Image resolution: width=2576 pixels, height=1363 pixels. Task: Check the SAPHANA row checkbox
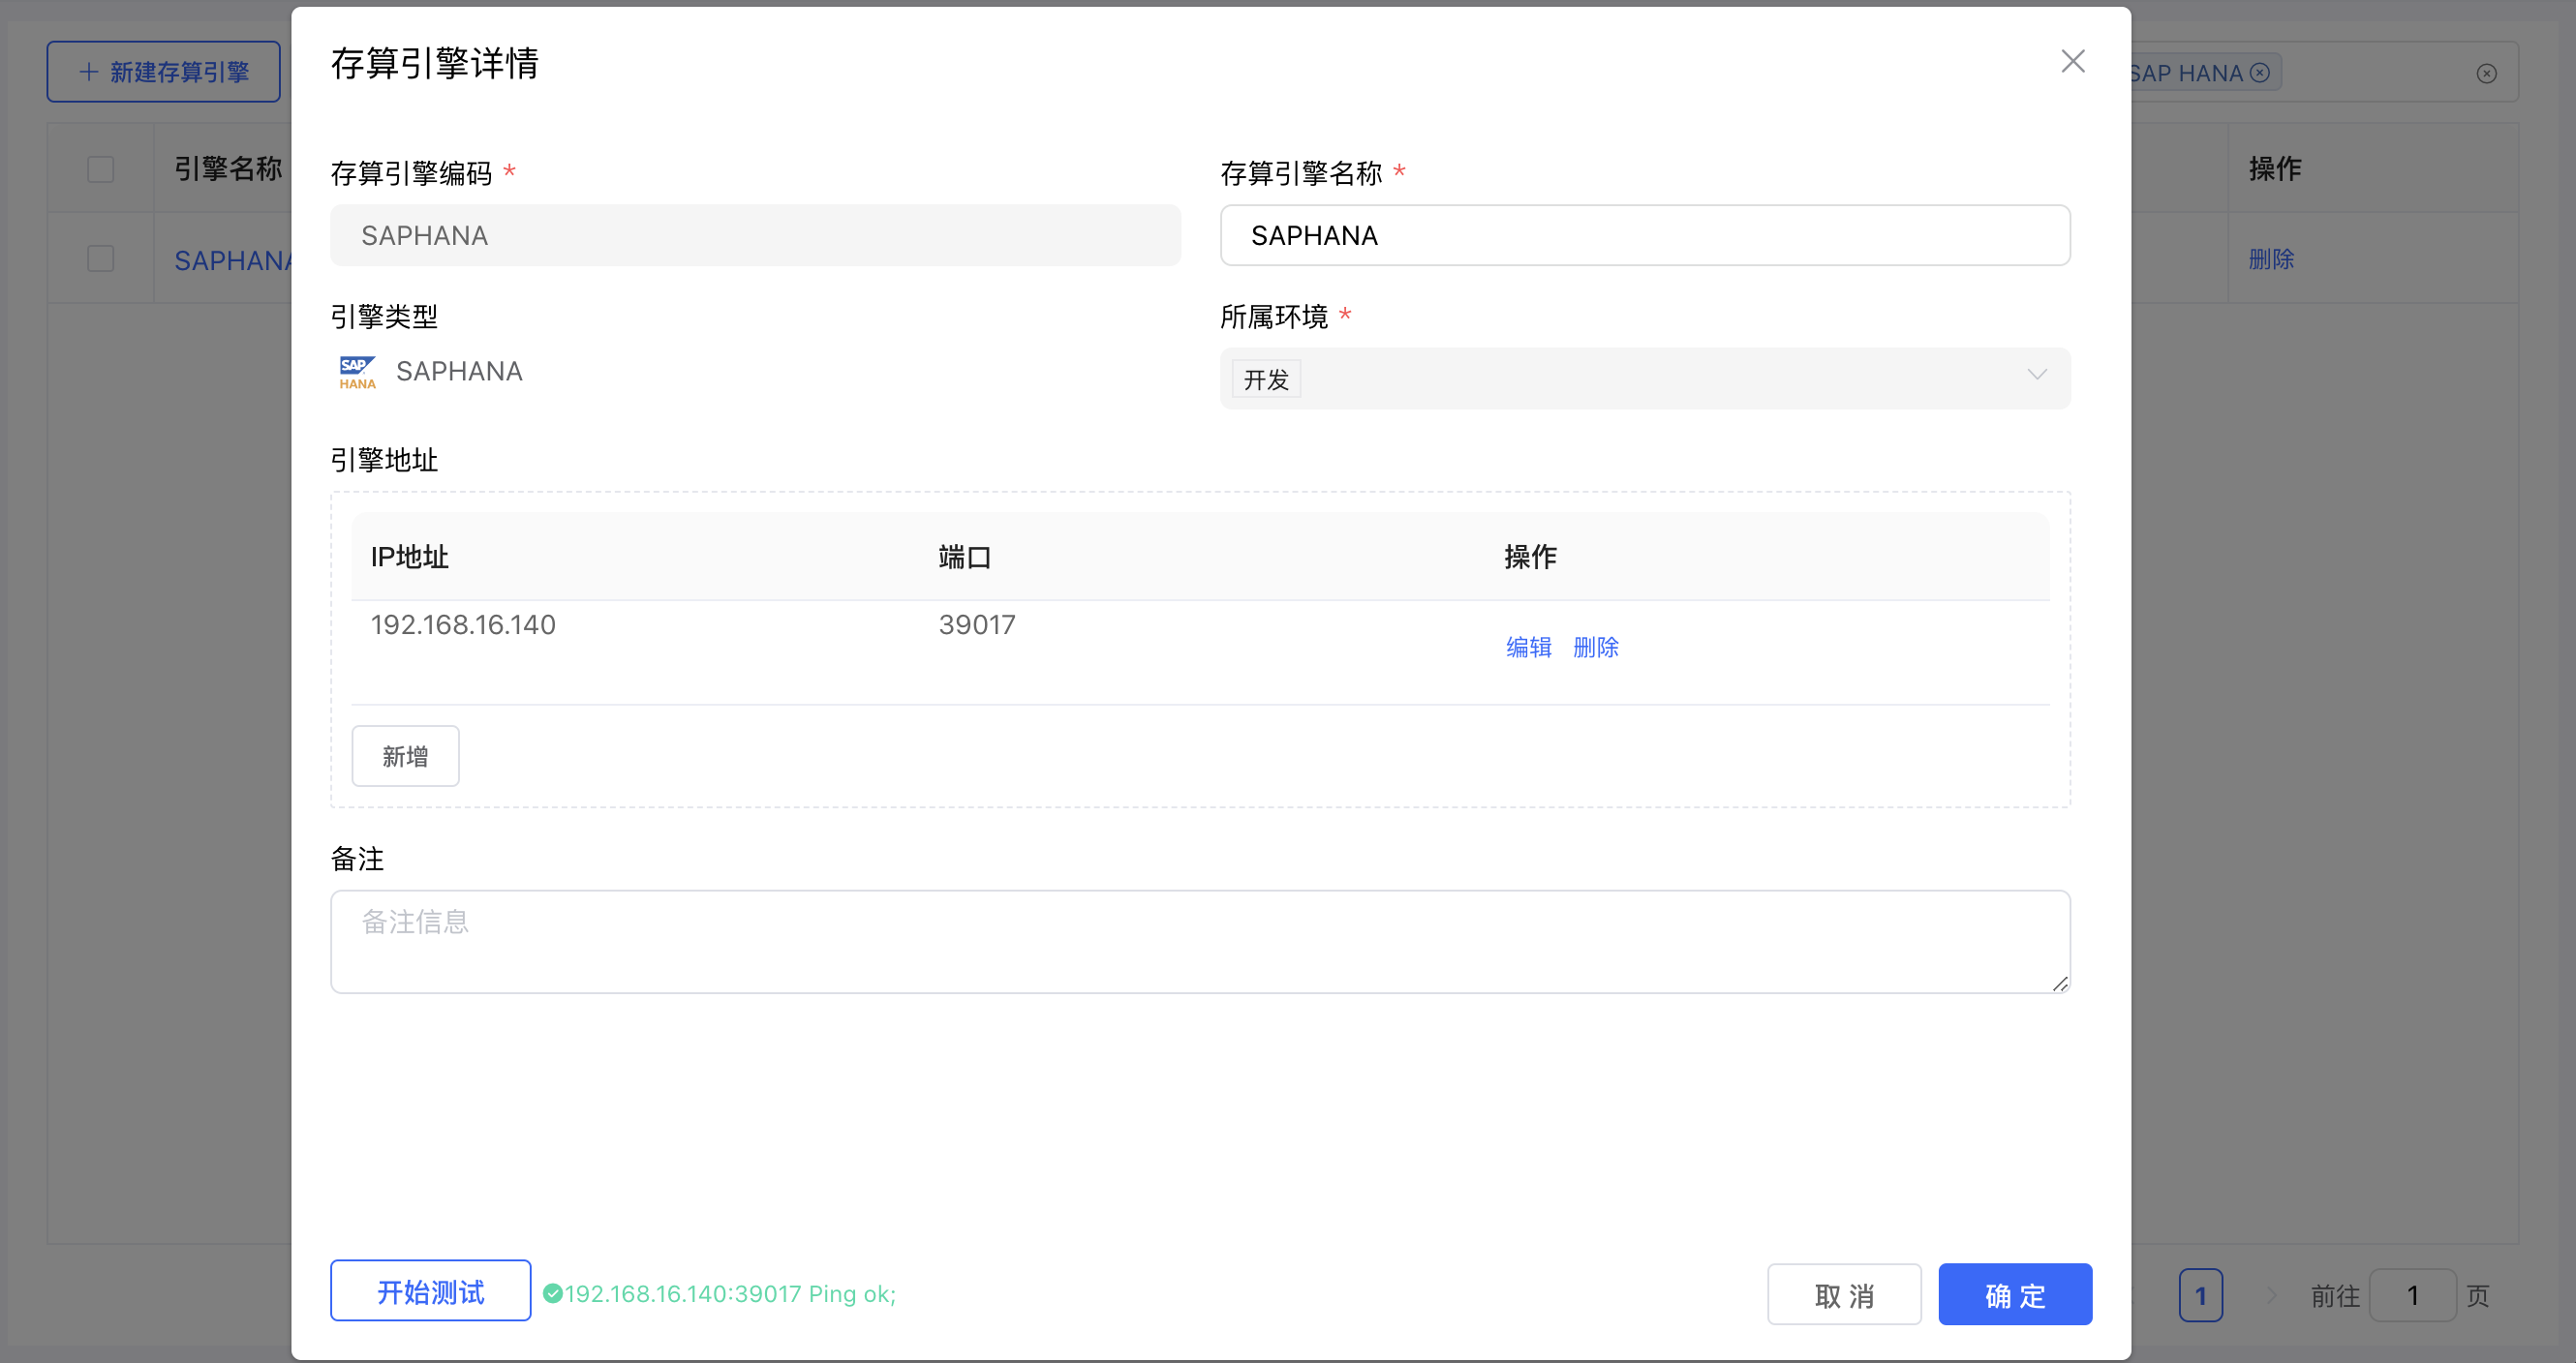[x=100, y=258]
